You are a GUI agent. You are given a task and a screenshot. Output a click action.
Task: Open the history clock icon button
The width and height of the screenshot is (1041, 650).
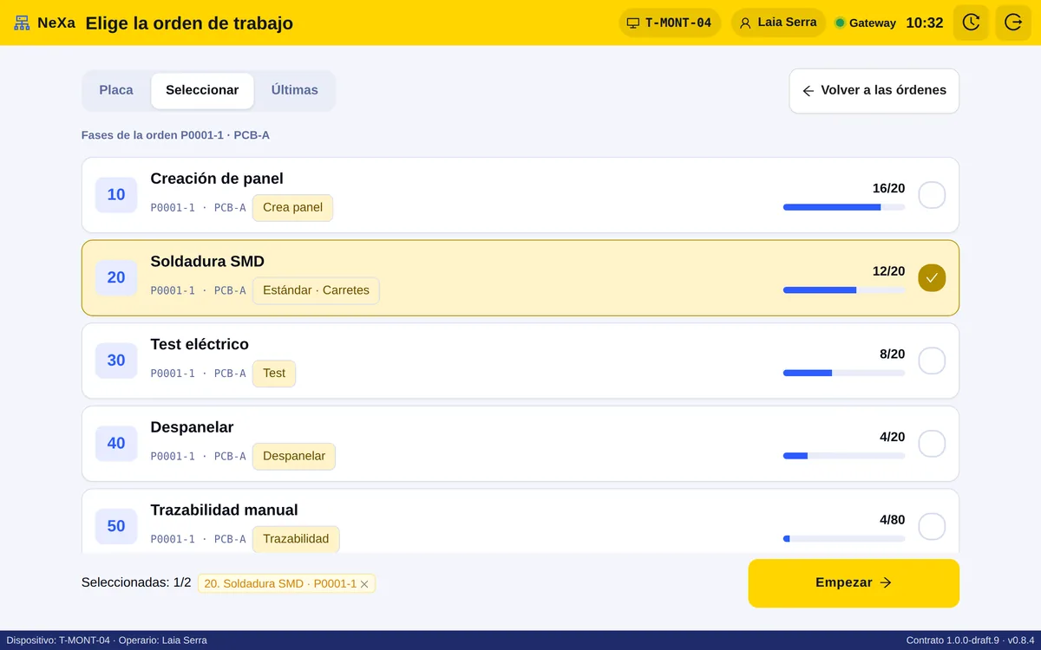pos(971,23)
